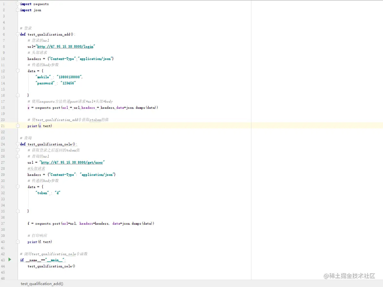Image resolution: width=383 pixels, height=287 pixels.
Task: Click the test_qualification_add() breadcrumb at bottom
Action: (42, 283)
